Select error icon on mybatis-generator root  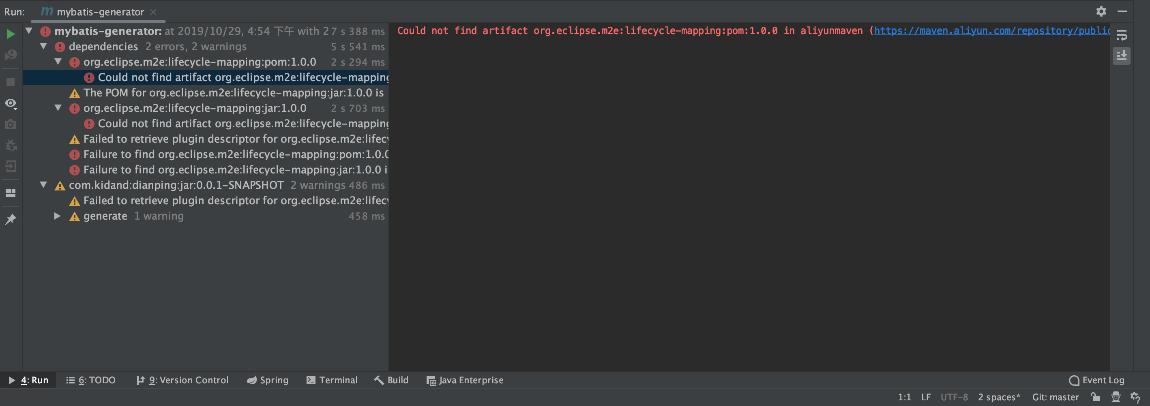point(45,31)
